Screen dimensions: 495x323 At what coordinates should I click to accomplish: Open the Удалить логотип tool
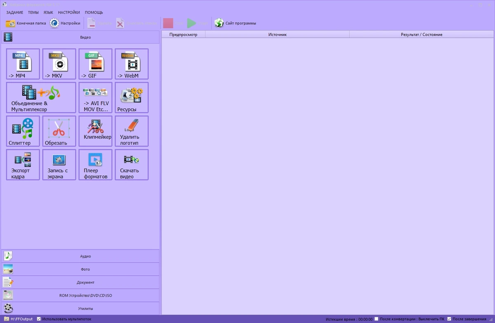pyautogui.click(x=132, y=131)
